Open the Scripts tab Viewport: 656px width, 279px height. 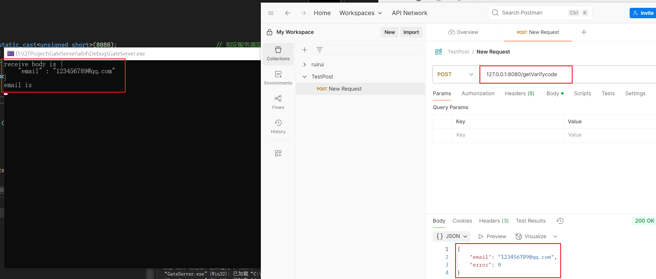tap(582, 93)
